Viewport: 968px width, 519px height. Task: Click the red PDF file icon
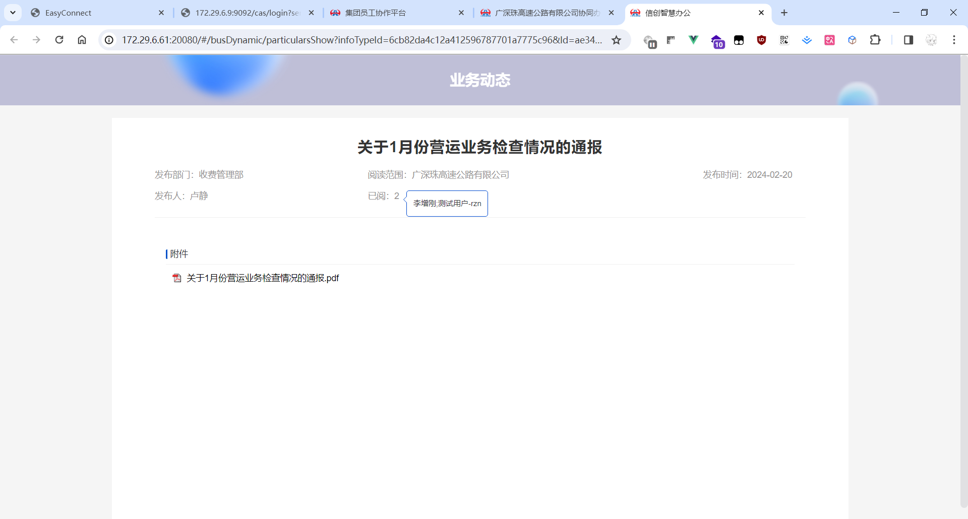tap(177, 278)
